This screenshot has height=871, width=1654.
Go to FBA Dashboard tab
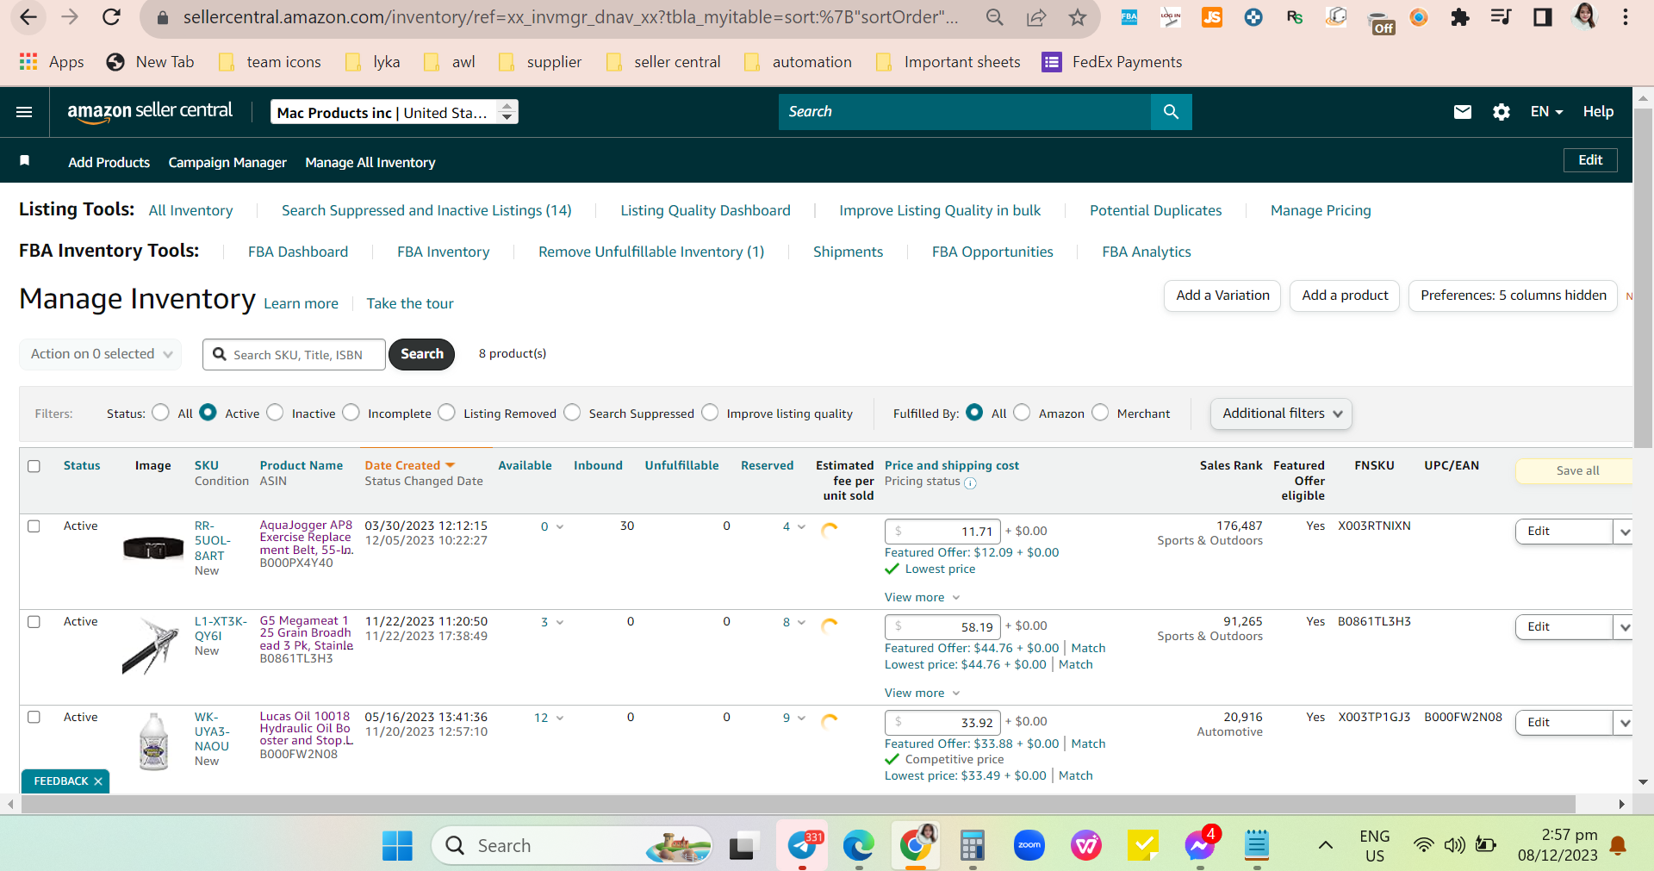point(298,252)
